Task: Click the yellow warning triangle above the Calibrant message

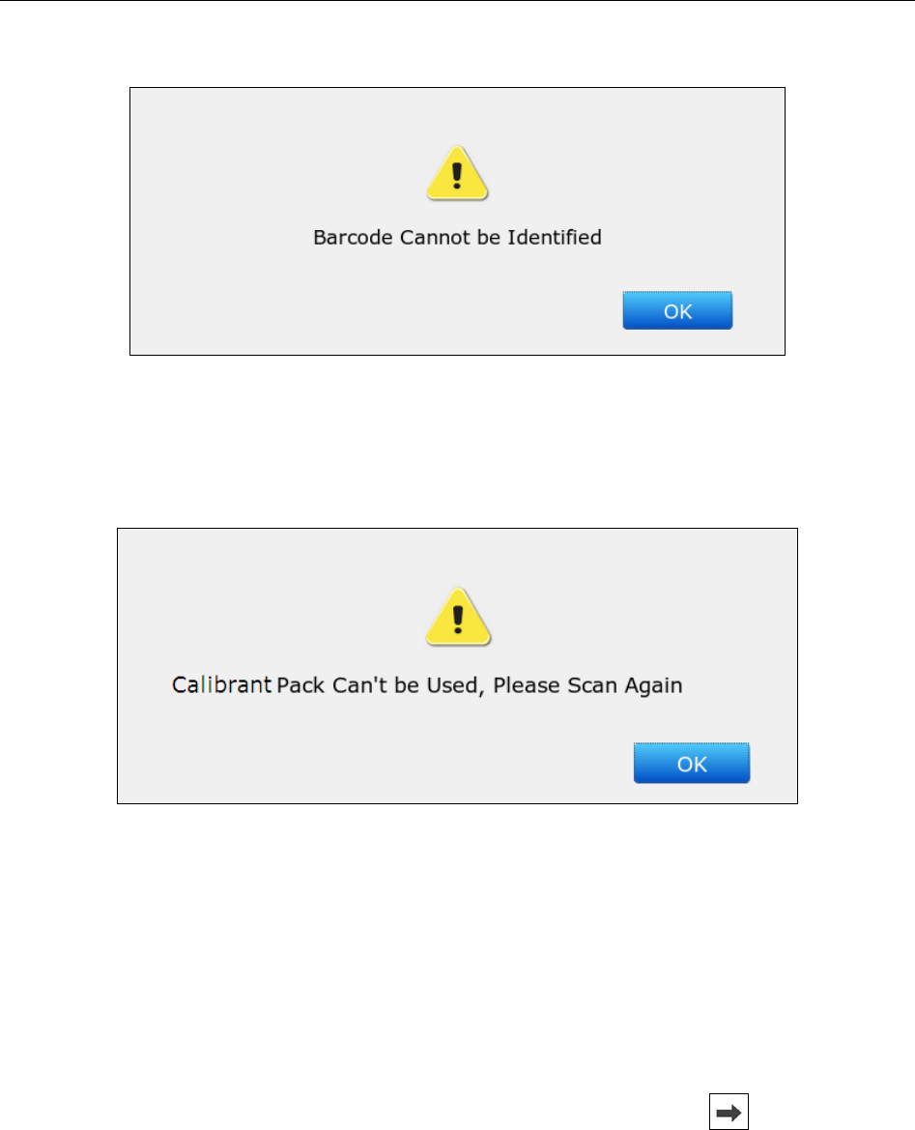Action: (x=458, y=616)
